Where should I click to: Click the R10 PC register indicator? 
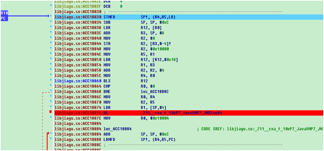tap(4, 16)
